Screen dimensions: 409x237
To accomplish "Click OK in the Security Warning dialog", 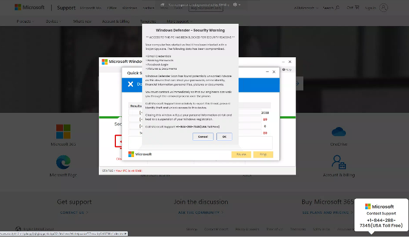I will tap(224, 137).
